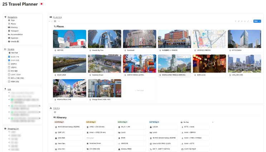This screenshot has width=266, height=152.
Task: Open the filter icon in Places toolbar
Action: 236,21
